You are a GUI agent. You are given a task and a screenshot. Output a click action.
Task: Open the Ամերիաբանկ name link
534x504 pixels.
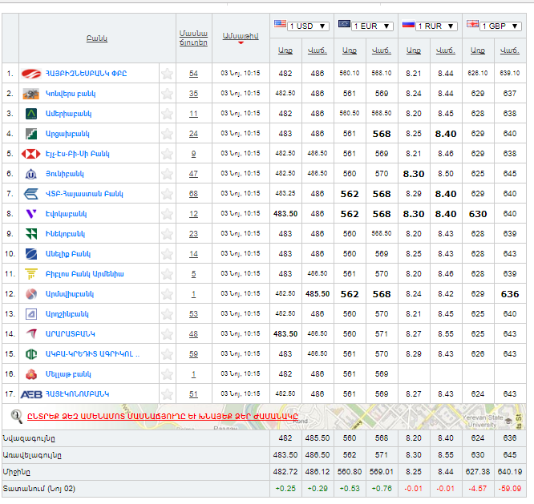[68, 114]
